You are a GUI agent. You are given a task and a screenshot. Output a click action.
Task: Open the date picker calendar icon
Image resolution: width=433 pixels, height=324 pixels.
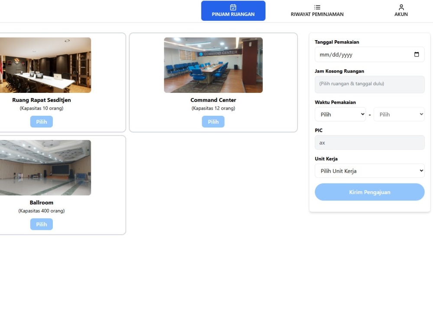(x=417, y=54)
